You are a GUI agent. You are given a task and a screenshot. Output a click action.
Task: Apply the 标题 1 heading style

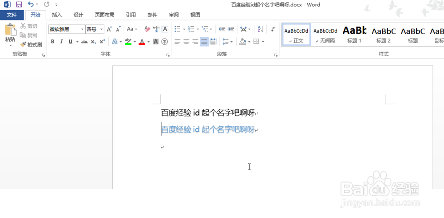click(x=354, y=35)
